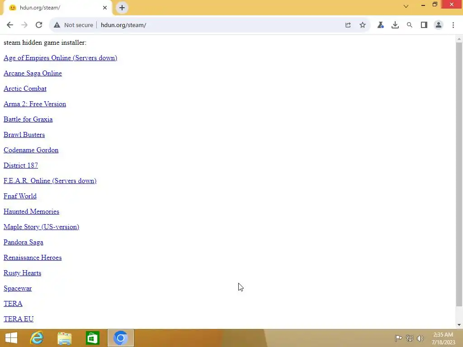Click the page vertical scrollbar thumb
Image resolution: width=463 pixels, height=347 pixels.
pos(459,174)
